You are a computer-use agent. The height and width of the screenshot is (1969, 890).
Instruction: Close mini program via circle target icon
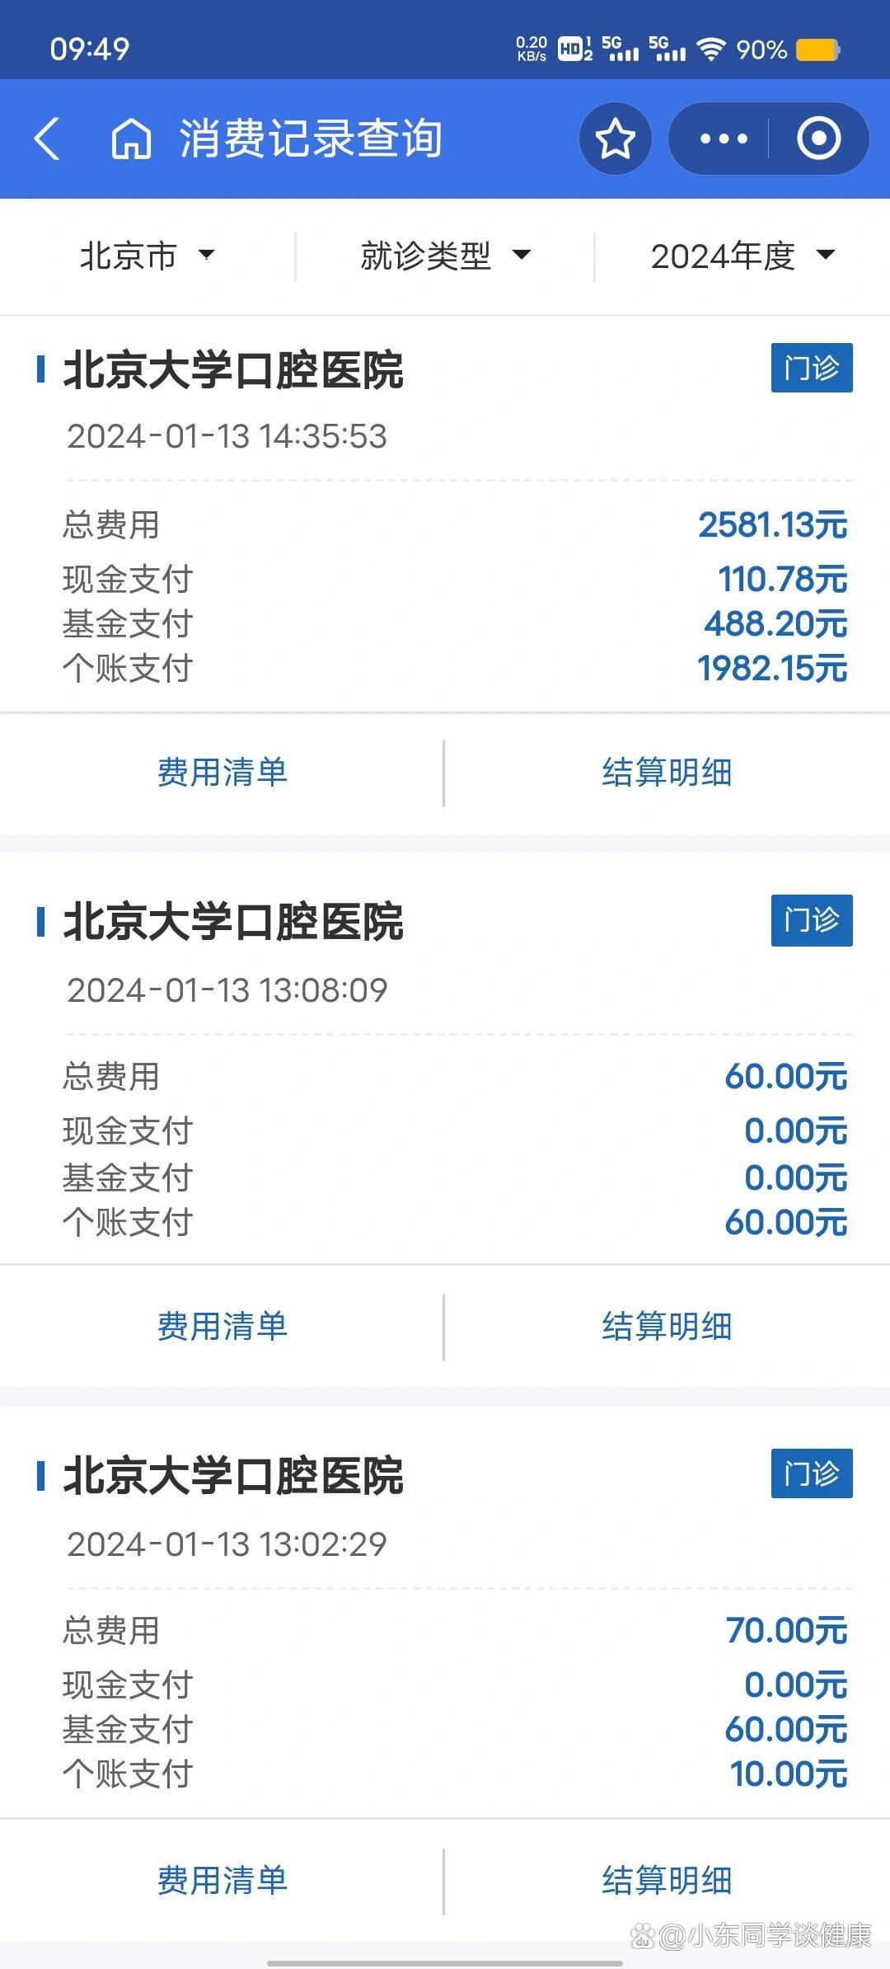818,138
